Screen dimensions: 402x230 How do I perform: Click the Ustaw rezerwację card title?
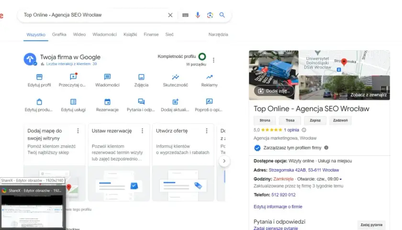[112, 131]
